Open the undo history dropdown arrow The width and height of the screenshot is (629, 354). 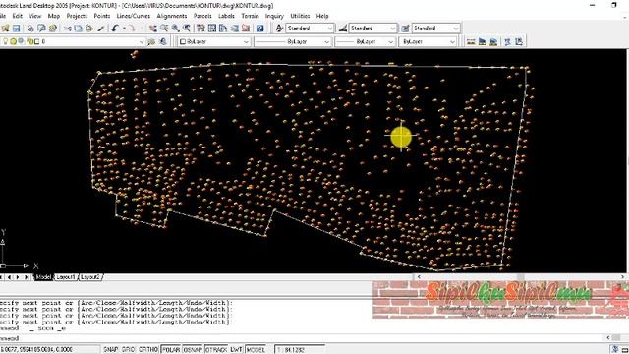click(124, 29)
